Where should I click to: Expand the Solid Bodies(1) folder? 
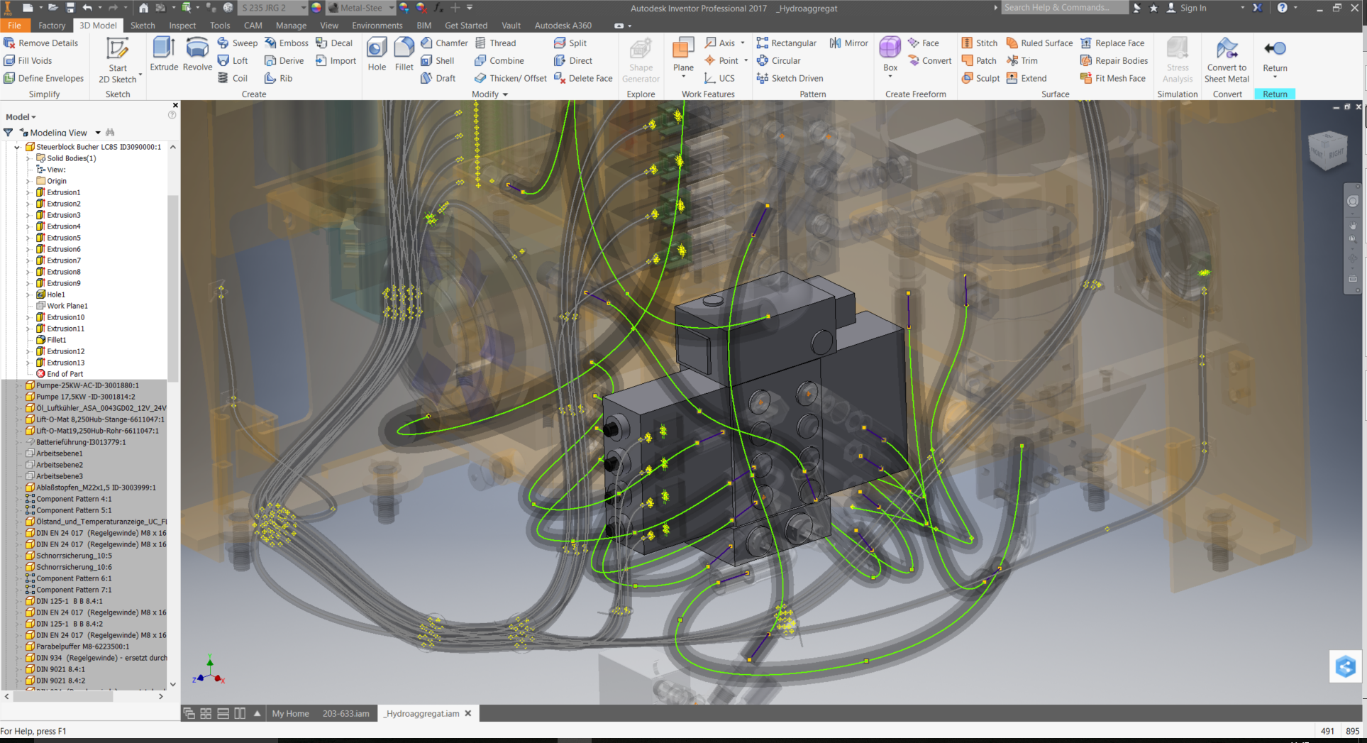[28, 158]
